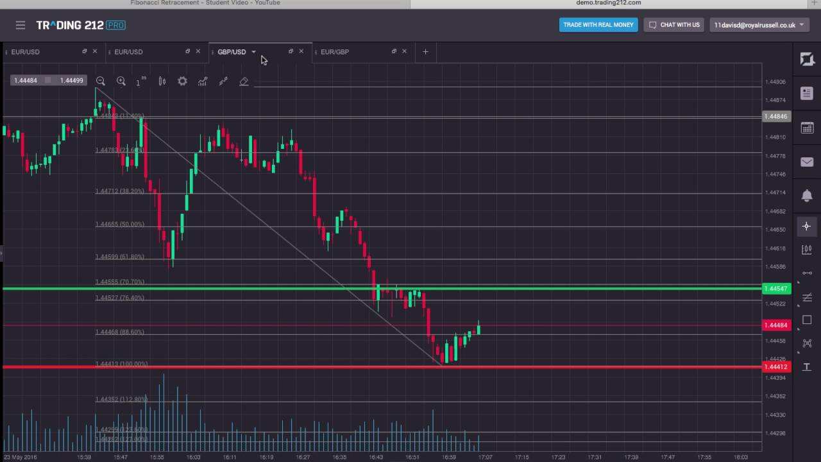Screen dimensions: 821x462
Task: Open chart settings gear
Action: click(x=182, y=81)
